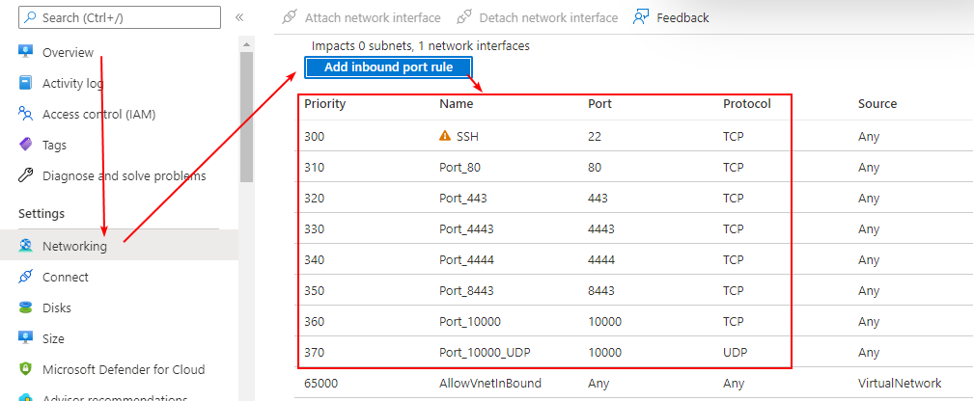Open the Port_10000 rule
Screen dimensions: 974x401
click(x=469, y=322)
